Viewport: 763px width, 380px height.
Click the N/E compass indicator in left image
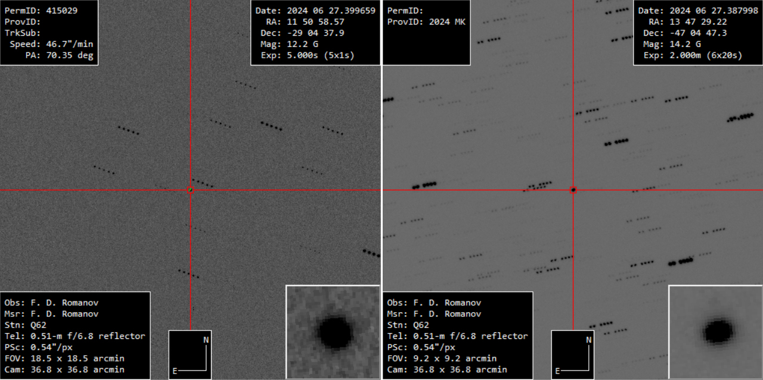point(190,354)
